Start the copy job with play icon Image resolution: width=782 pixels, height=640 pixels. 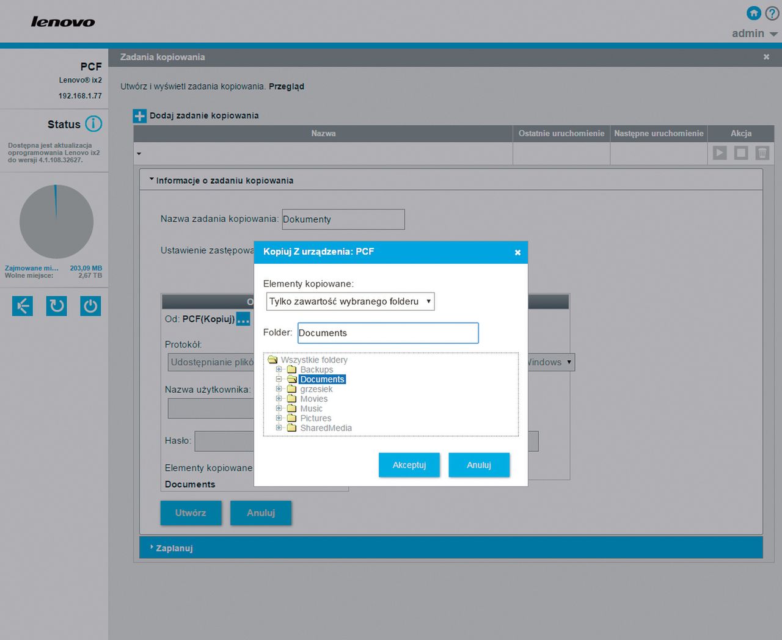[720, 153]
